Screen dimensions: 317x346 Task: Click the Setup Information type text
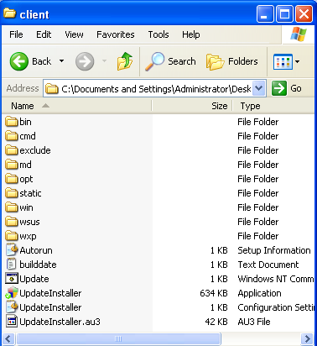coord(274,250)
